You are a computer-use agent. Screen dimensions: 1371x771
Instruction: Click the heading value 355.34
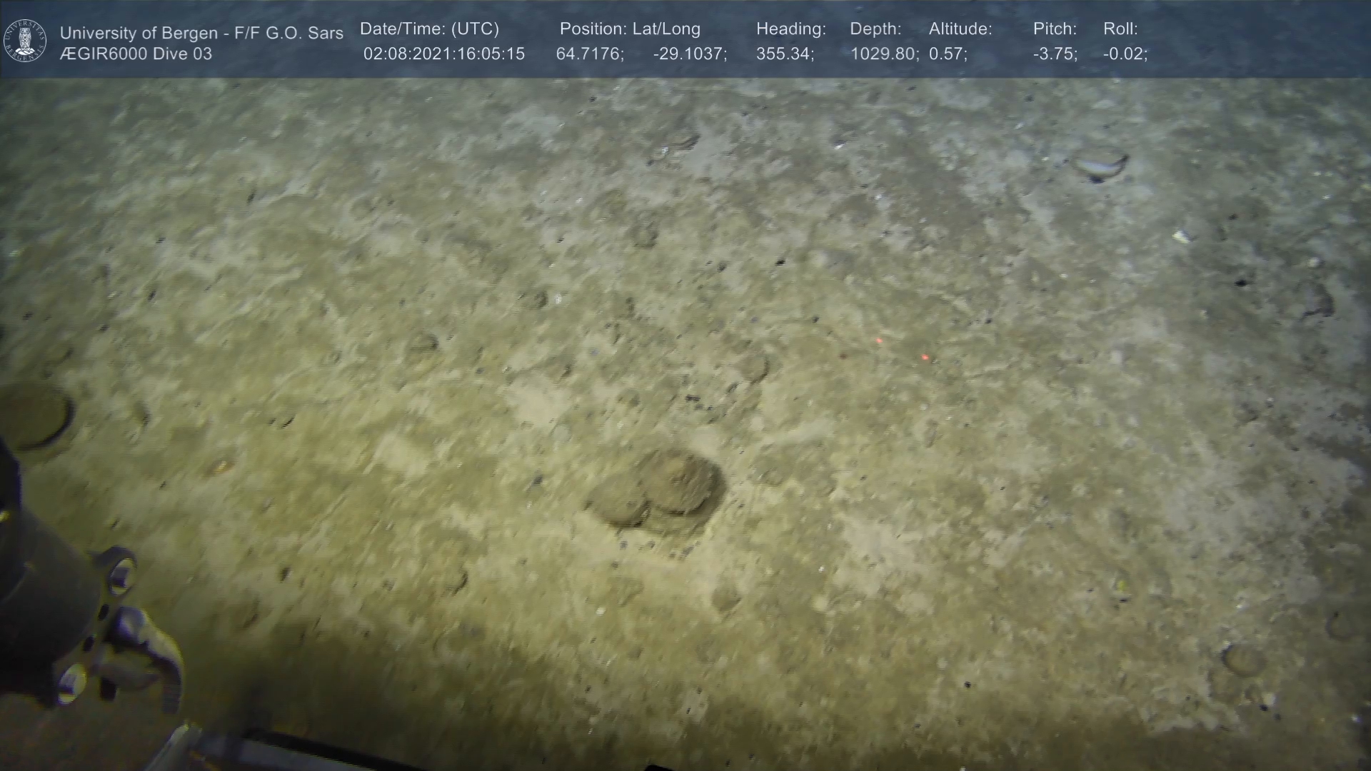(x=784, y=54)
